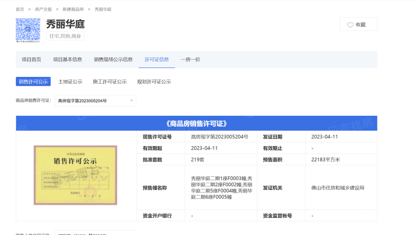
Task: Open the 销售许可公示 certificate thumbnail
Action: (x=75, y=175)
